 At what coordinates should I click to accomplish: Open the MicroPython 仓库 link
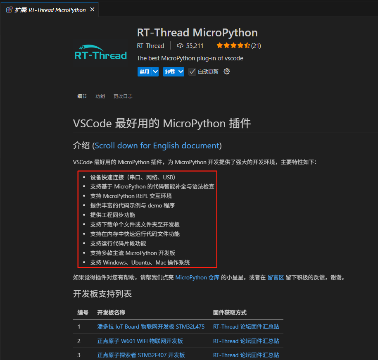tap(197, 277)
